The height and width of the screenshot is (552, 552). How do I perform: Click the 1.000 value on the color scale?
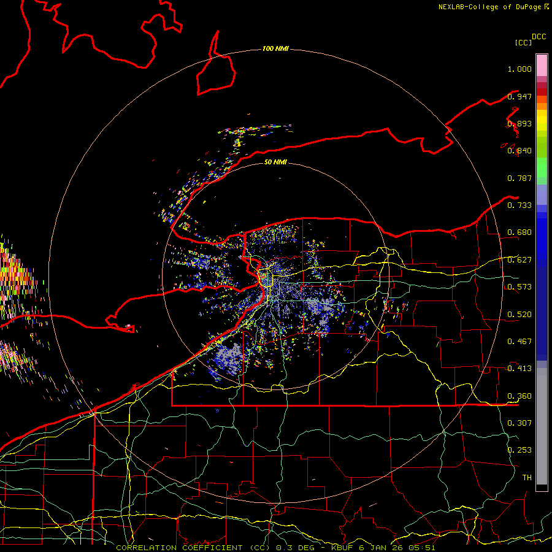[519, 69]
